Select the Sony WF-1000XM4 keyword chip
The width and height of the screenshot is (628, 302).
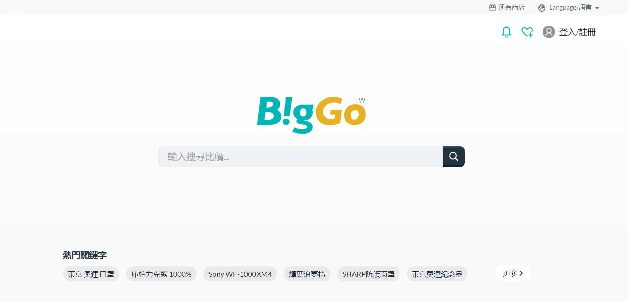240,274
